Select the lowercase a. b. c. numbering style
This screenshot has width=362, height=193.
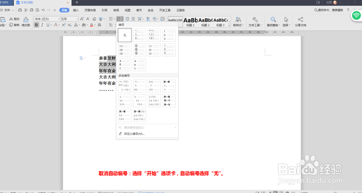[139, 65]
